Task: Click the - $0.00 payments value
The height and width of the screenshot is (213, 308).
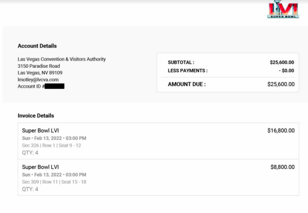Action: pyautogui.click(x=286, y=70)
